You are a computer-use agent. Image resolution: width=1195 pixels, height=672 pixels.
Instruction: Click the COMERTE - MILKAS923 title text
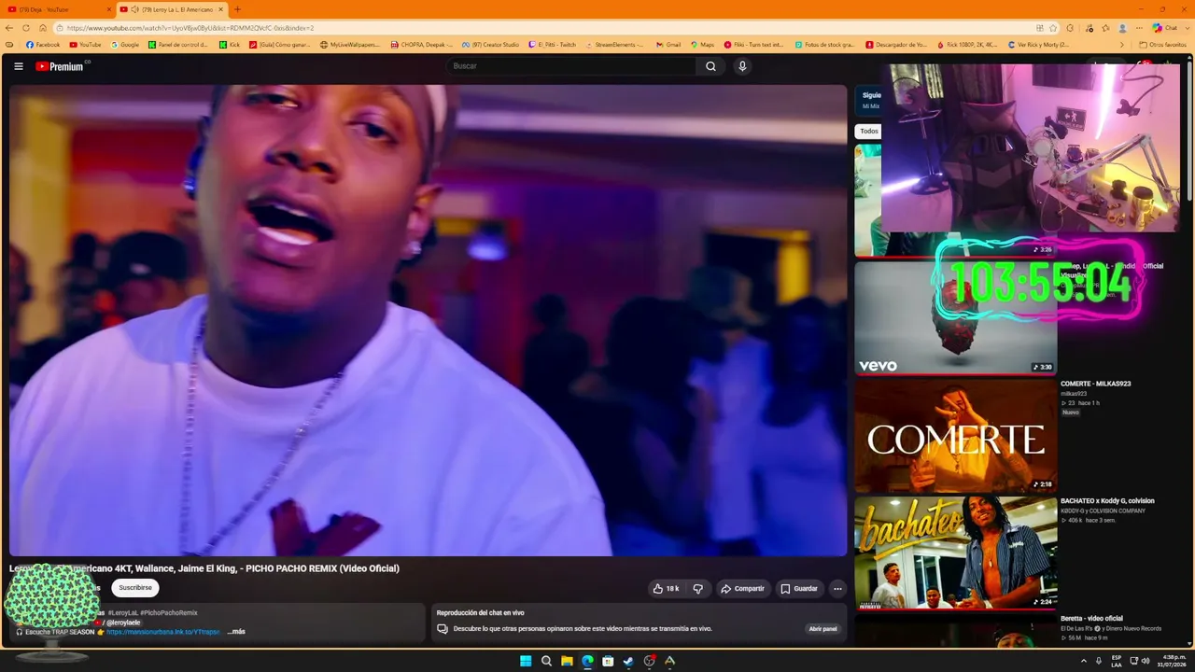click(x=1096, y=384)
